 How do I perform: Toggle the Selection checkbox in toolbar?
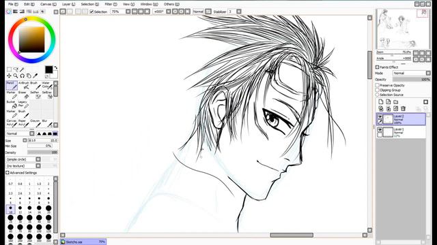(91, 12)
